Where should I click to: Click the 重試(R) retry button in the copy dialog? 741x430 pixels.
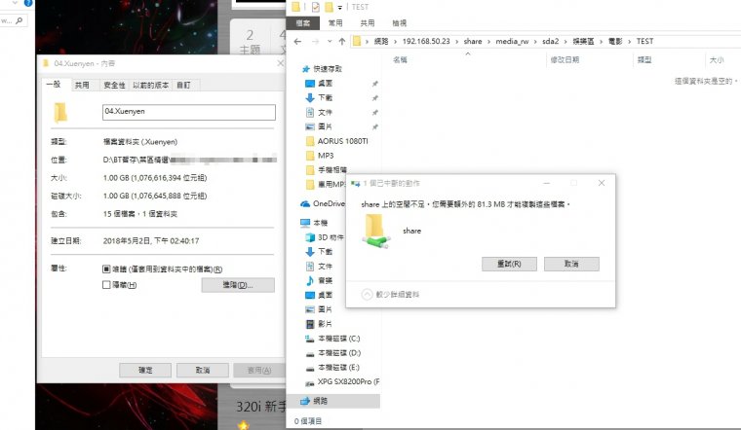click(509, 264)
